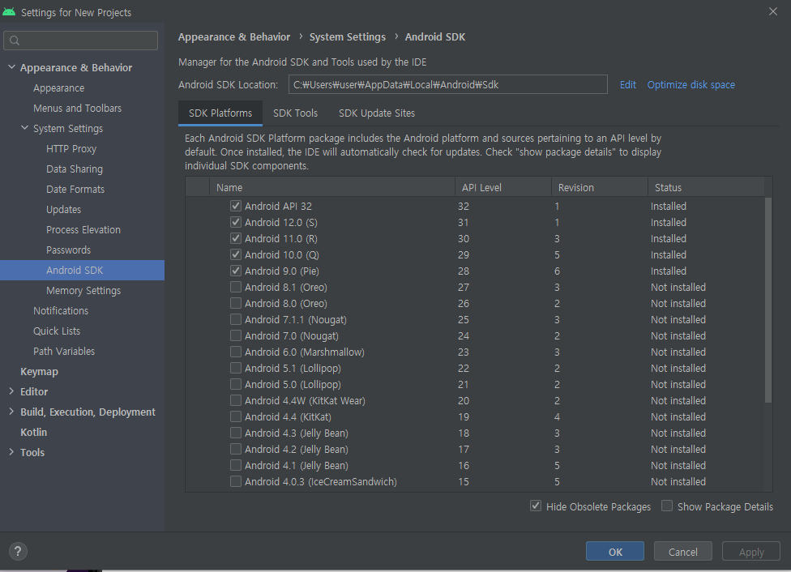Sort by the Status column header

tap(706, 187)
